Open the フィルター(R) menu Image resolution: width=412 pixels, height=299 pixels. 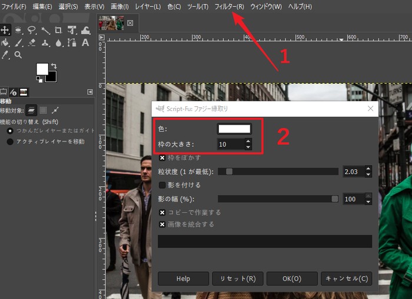pyautogui.click(x=229, y=6)
